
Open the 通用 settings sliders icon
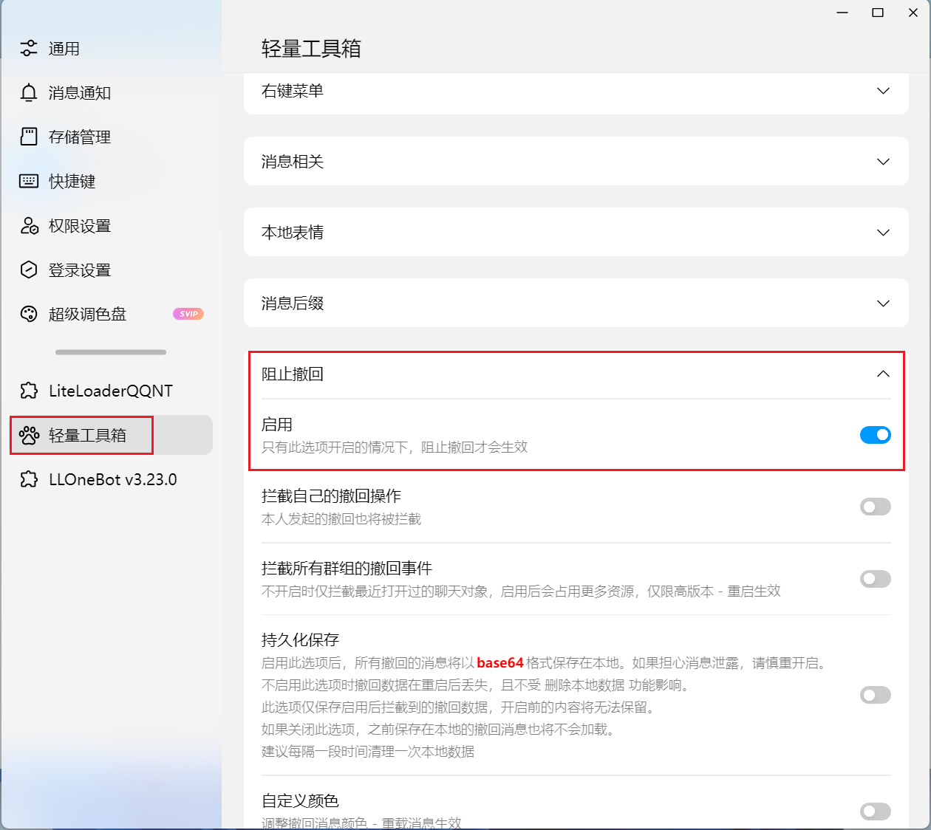[x=29, y=49]
